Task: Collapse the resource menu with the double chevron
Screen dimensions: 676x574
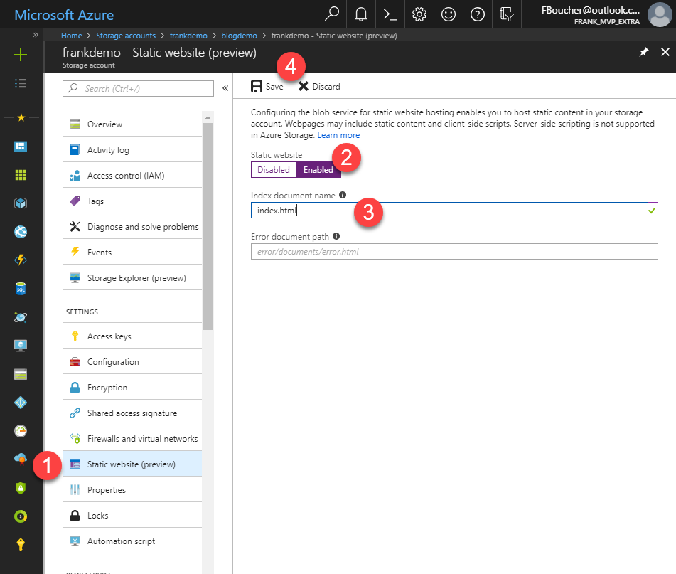Action: click(x=225, y=88)
